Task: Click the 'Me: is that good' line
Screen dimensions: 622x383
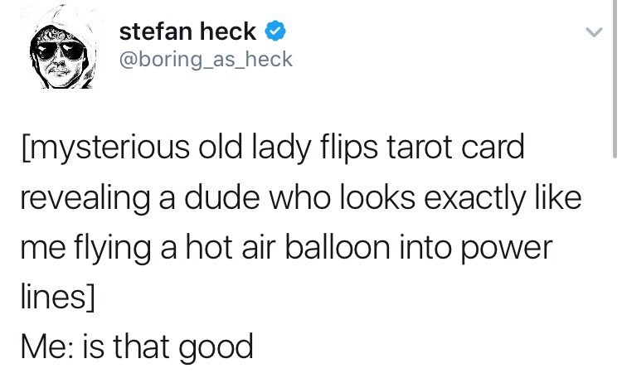Action: [137, 347]
